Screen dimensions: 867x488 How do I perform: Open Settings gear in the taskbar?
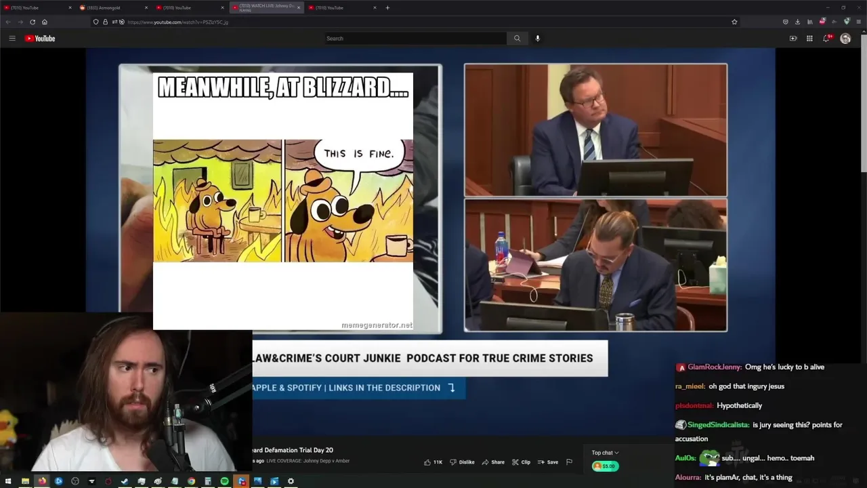291,481
